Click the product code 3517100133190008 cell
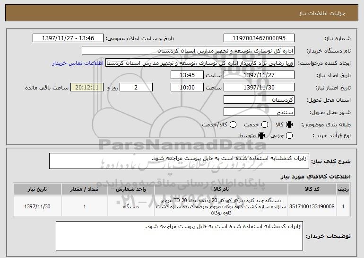 (312, 206)
